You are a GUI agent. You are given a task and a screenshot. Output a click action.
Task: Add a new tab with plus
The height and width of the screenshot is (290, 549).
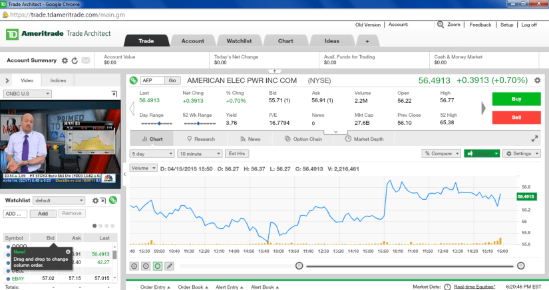pyautogui.click(x=367, y=41)
